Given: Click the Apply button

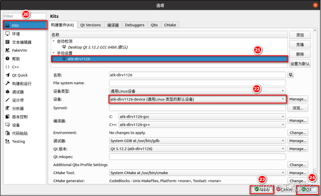Looking at the screenshot, I should 262,189.
